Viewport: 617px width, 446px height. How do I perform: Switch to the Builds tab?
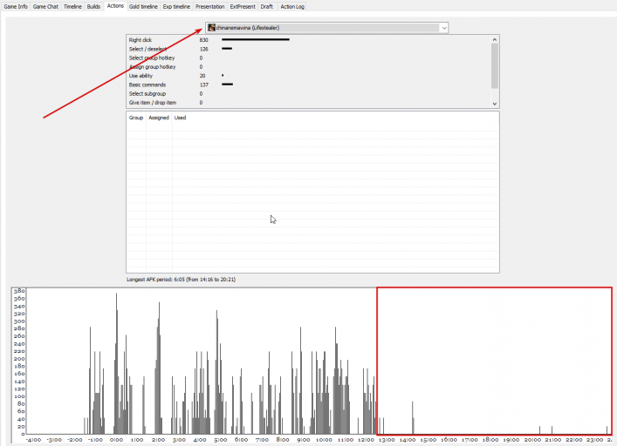coord(93,6)
